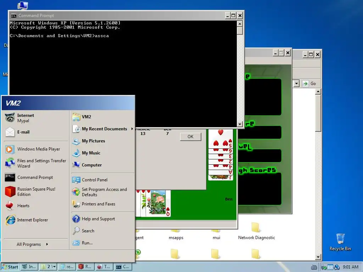Select the mui folder in Explorer window
This screenshot has height=272, width=363.
pyautogui.click(x=216, y=235)
